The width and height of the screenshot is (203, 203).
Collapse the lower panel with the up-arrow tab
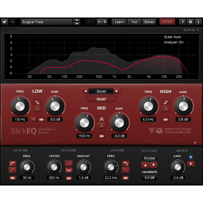point(195,142)
